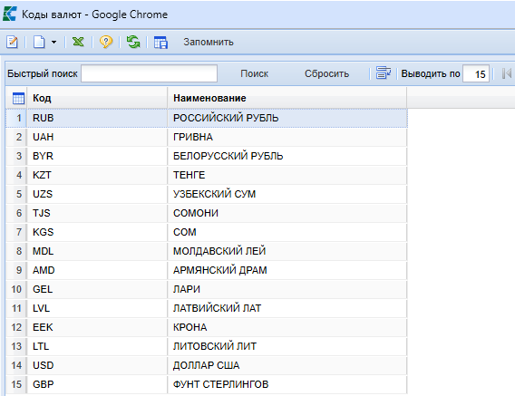The height and width of the screenshot is (396, 515).
Task: Click the edit record pencil icon
Action: [x=12, y=42]
